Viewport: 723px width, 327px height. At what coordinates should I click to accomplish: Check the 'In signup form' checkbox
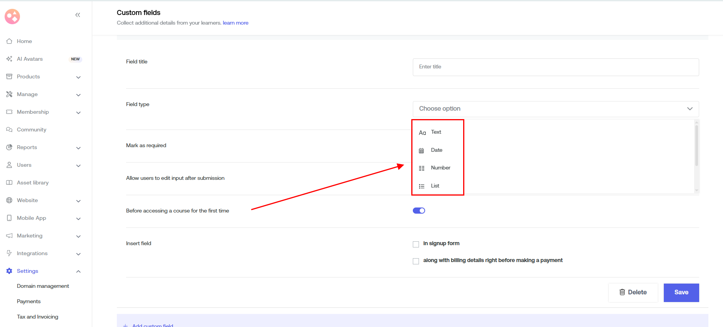pyautogui.click(x=416, y=244)
